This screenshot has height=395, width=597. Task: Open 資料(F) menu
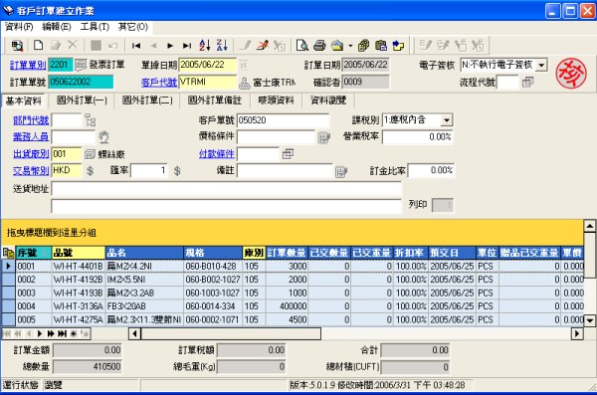click(20, 27)
